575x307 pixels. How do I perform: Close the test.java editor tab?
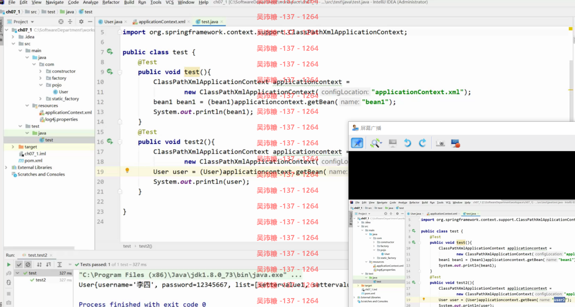[x=222, y=22]
